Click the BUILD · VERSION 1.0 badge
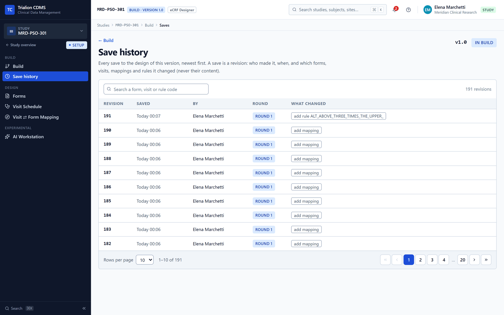This screenshot has height=315, width=504. click(146, 10)
